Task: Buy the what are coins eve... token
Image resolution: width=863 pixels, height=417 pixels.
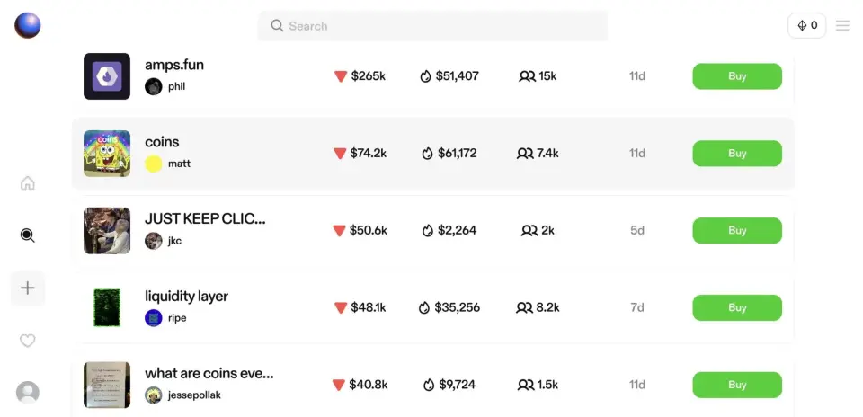Action: click(736, 386)
